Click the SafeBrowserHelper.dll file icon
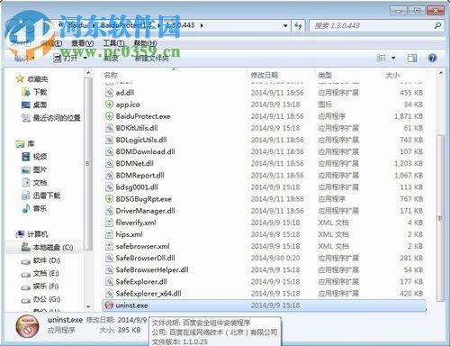 [109, 269]
